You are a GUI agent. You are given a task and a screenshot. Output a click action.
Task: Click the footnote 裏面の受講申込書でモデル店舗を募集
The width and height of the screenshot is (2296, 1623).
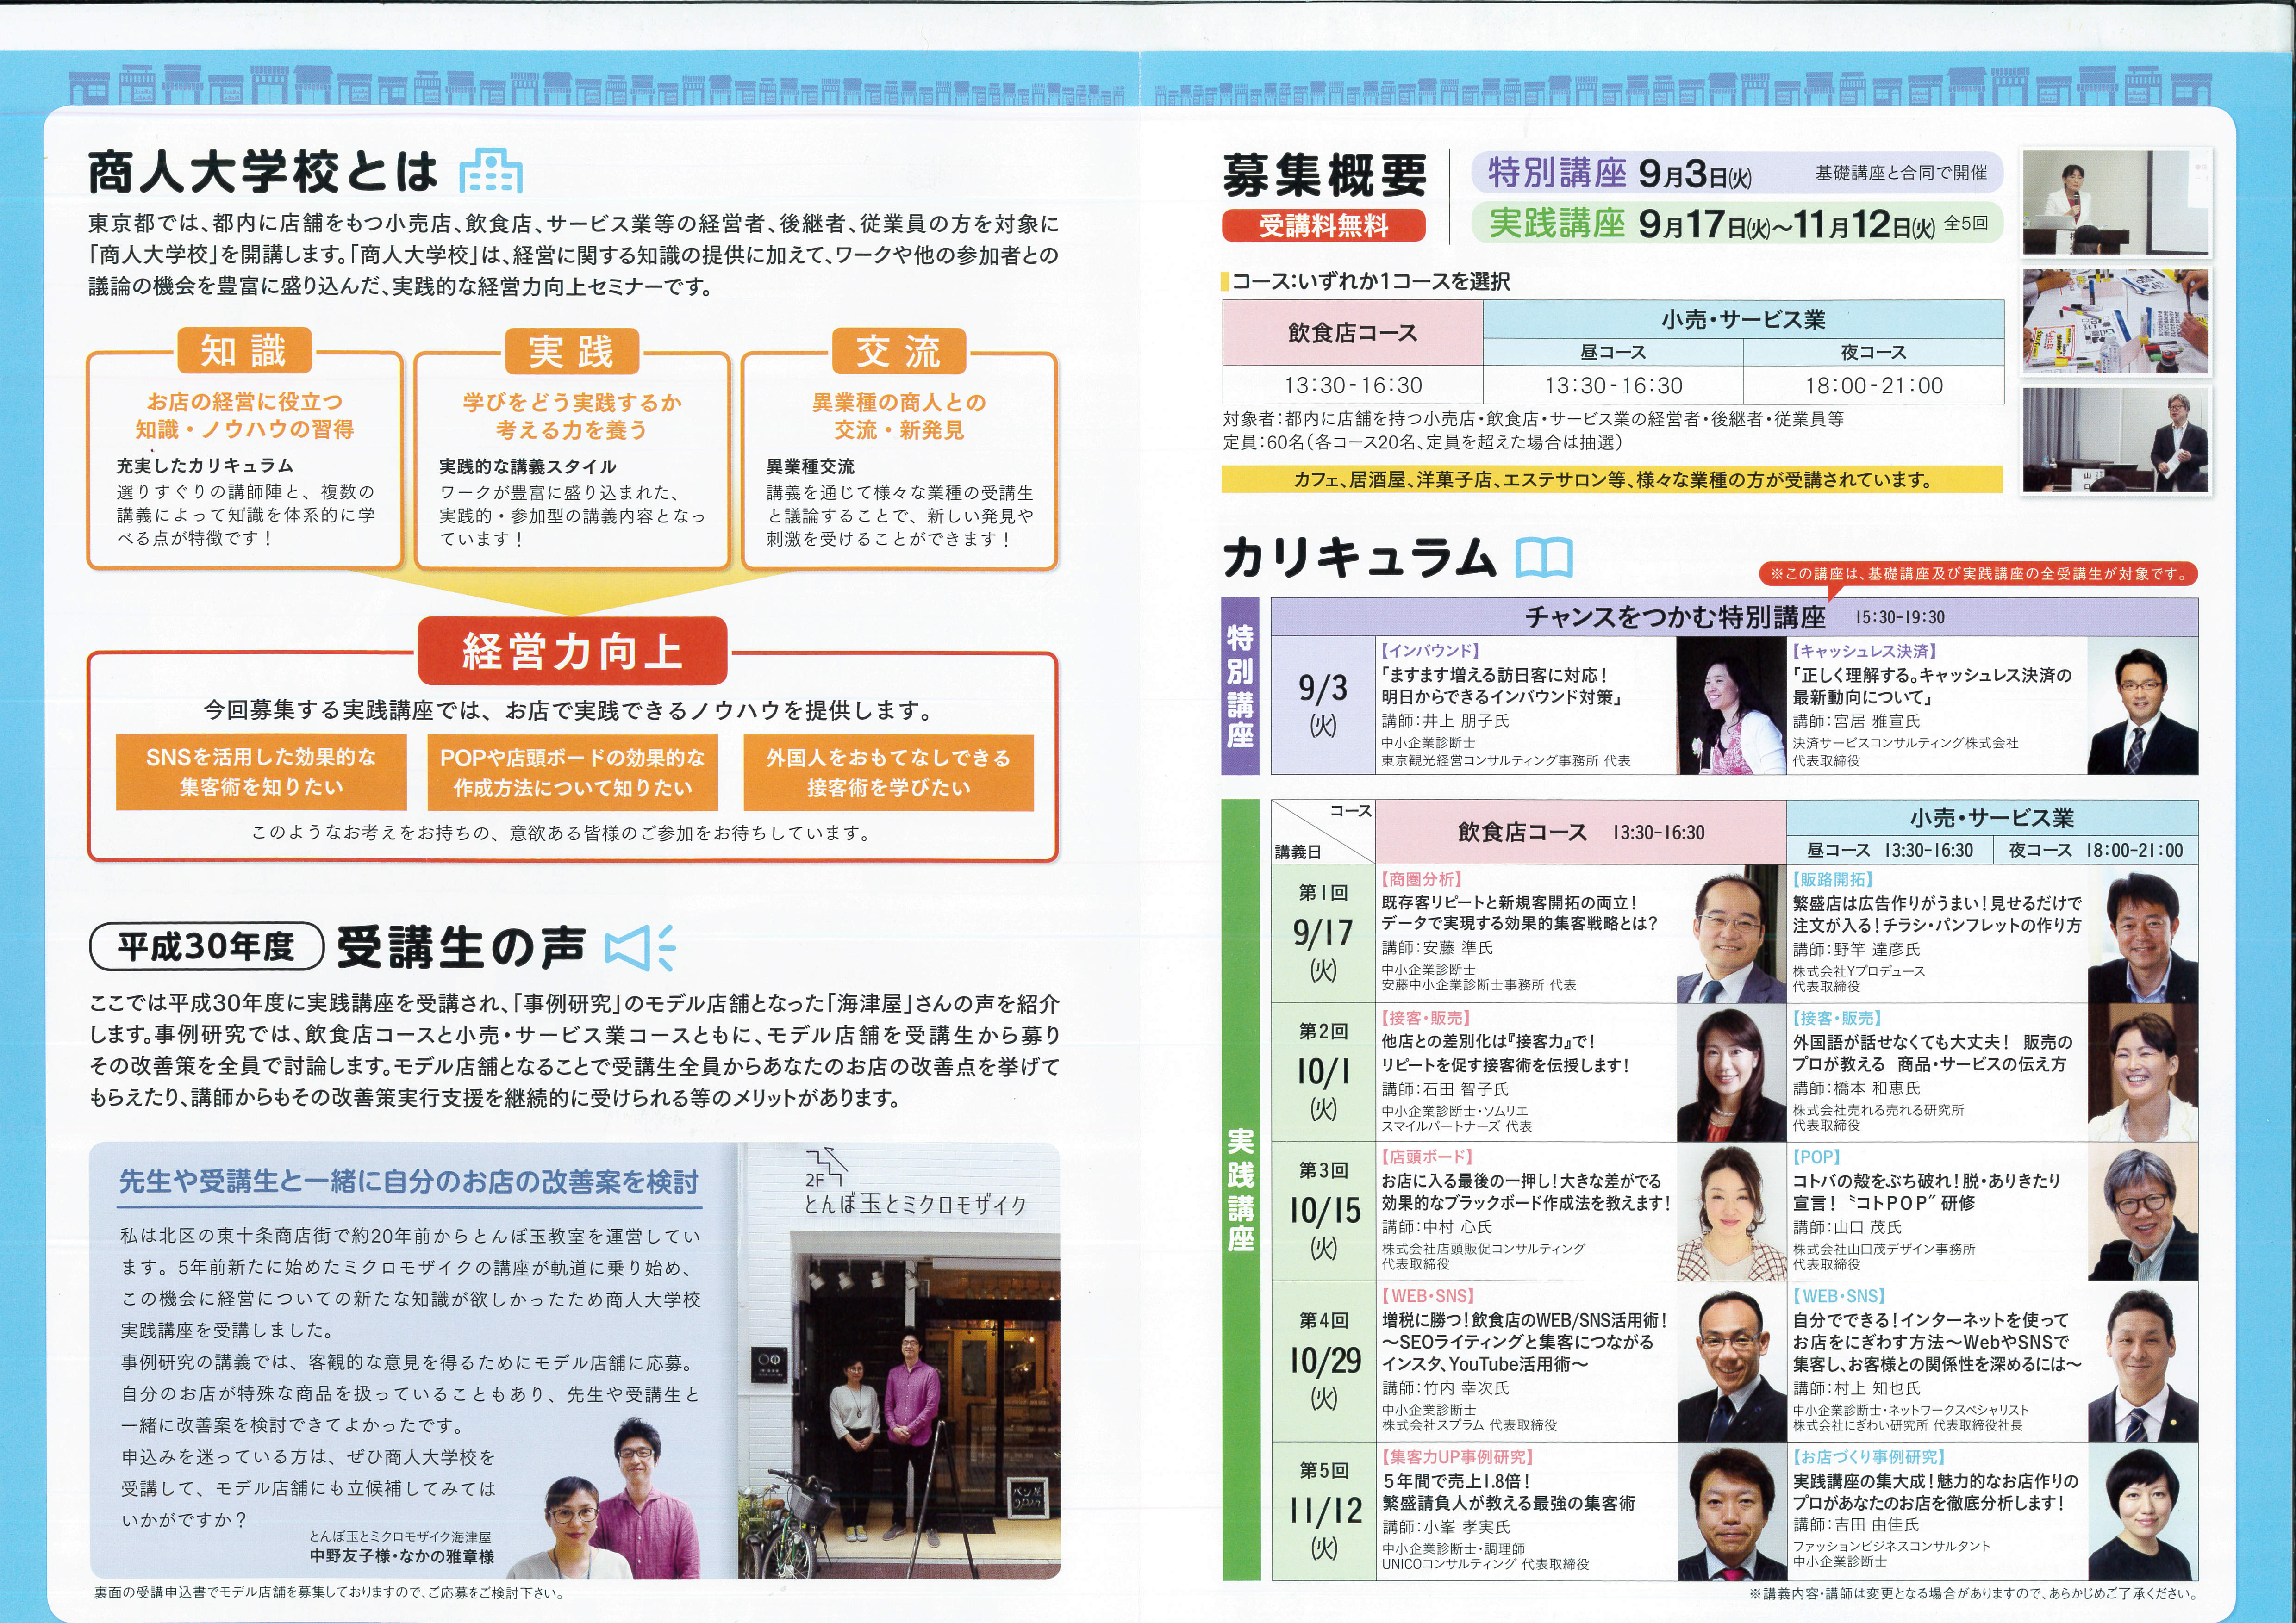click(x=329, y=1594)
